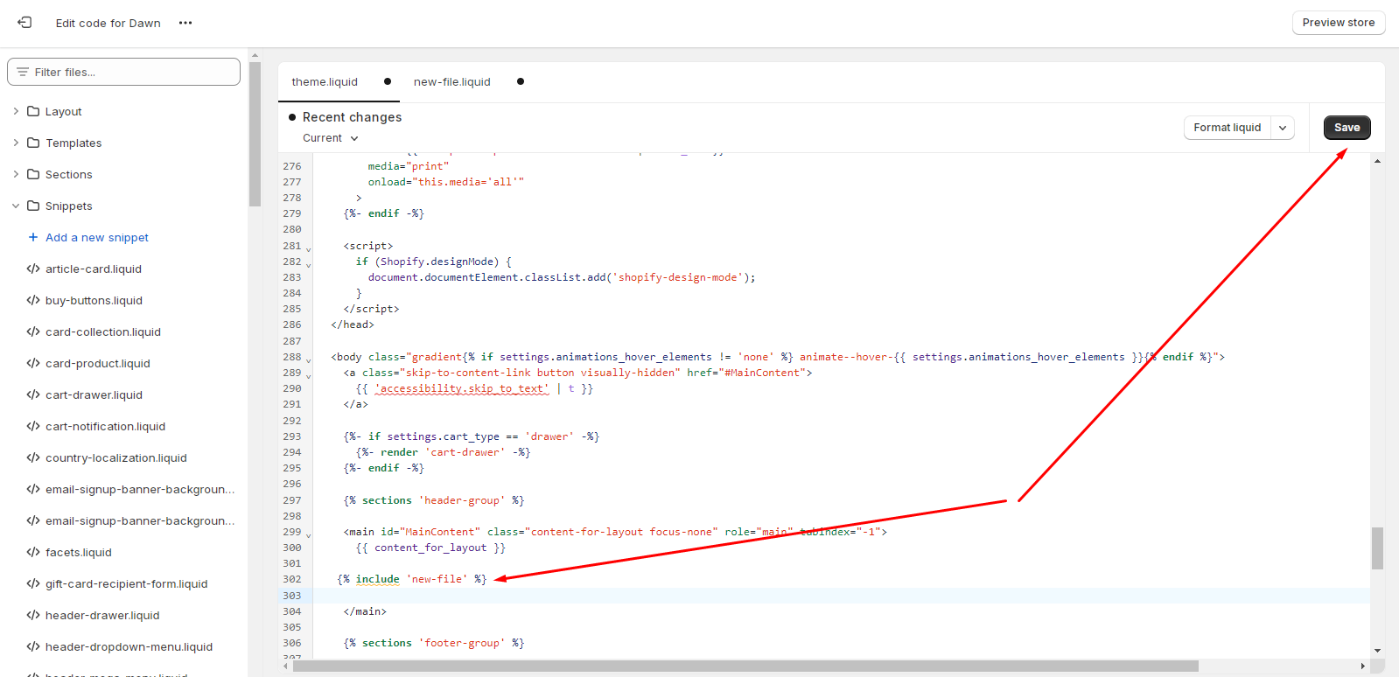Open buy-buttons.liquid snippet file

click(94, 300)
